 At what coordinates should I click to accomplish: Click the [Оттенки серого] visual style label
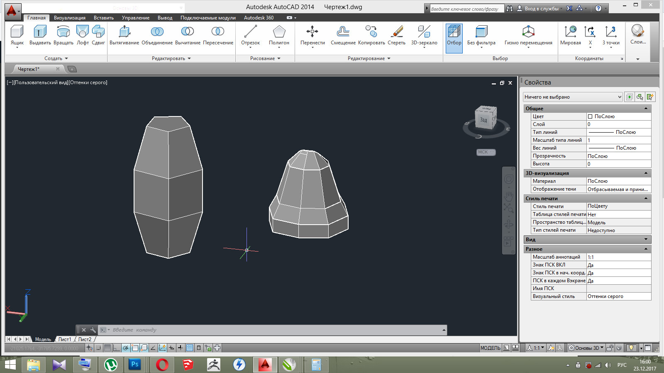click(x=88, y=82)
